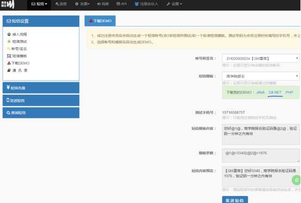
Task: Open 短信模板 in the sidebar
Action: pyautogui.click(x=17, y=56)
